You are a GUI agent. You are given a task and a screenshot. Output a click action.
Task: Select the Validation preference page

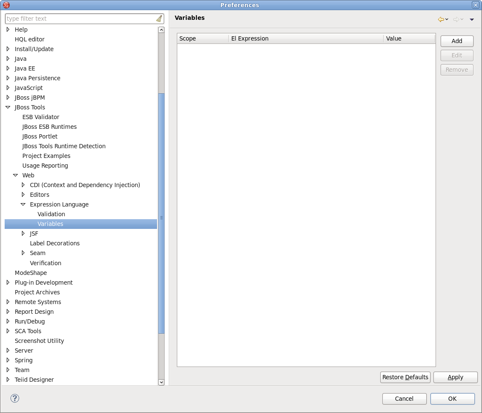point(51,214)
